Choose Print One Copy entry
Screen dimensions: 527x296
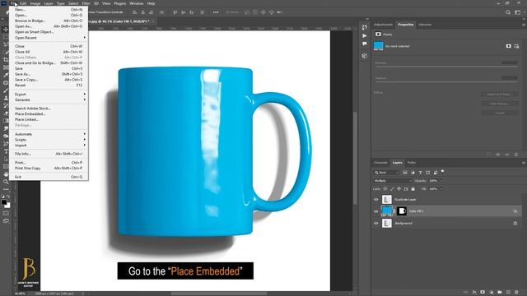tap(49, 168)
